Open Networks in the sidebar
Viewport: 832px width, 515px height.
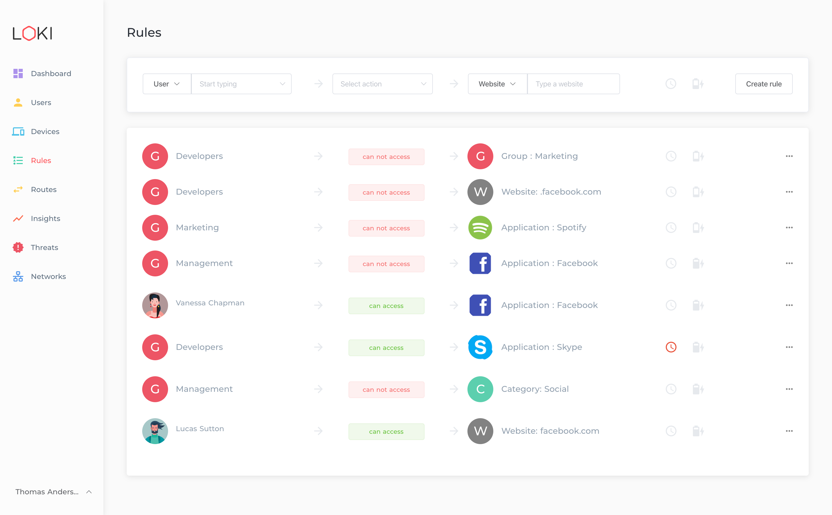48,276
